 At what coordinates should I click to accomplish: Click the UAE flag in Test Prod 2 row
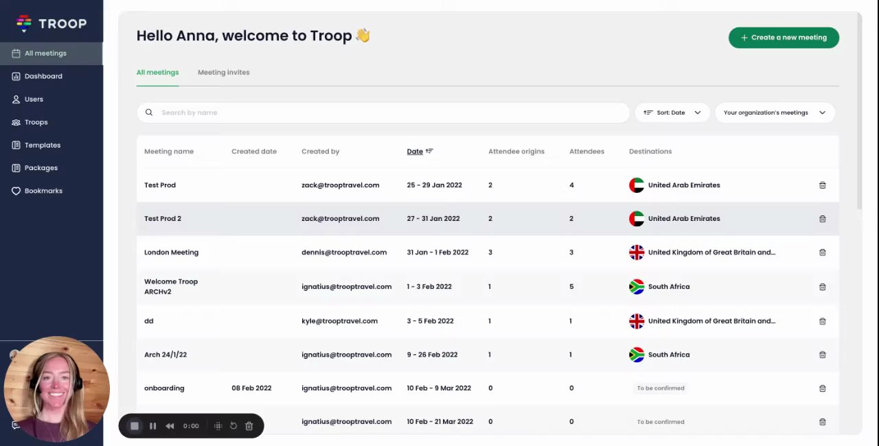637,219
